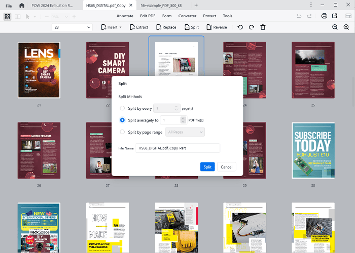Cancel the Split dialog

pos(226,167)
